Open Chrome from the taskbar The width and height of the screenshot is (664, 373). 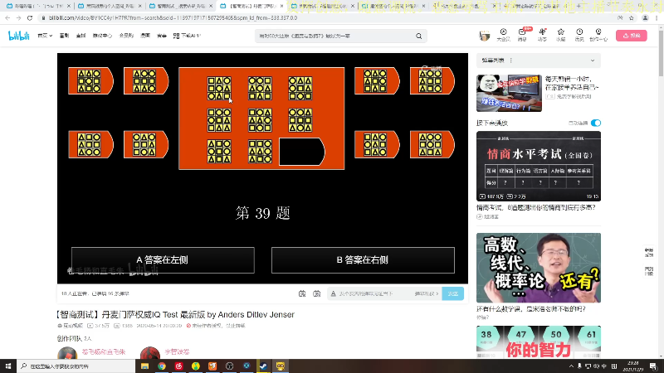162,366
